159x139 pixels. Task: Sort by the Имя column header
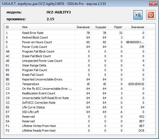pos(48,27)
